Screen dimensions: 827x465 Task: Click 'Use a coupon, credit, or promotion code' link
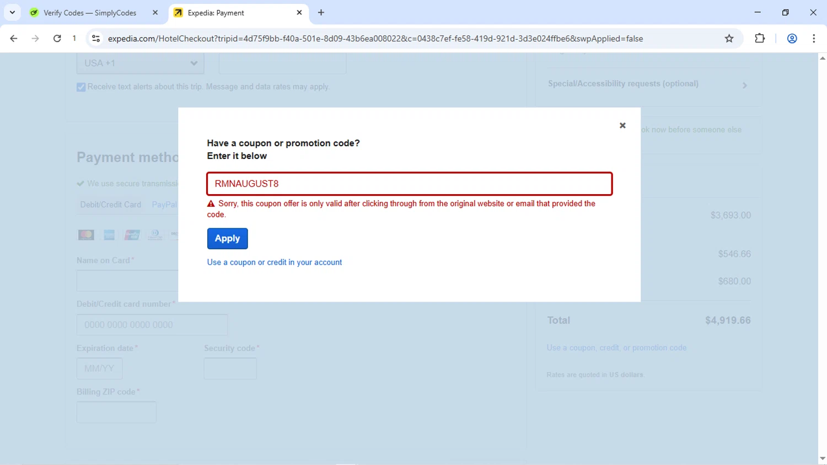pyautogui.click(x=616, y=348)
